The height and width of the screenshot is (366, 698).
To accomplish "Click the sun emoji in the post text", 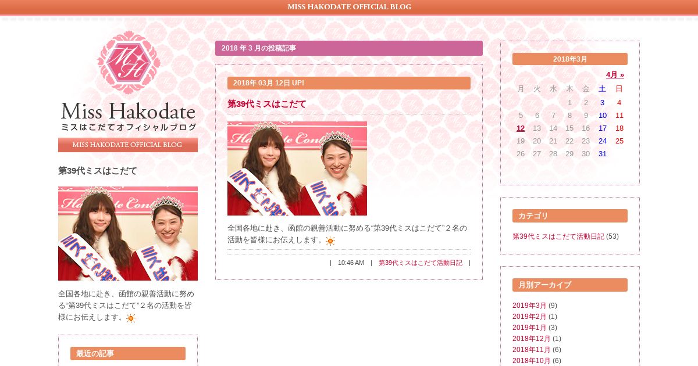I will point(330,241).
